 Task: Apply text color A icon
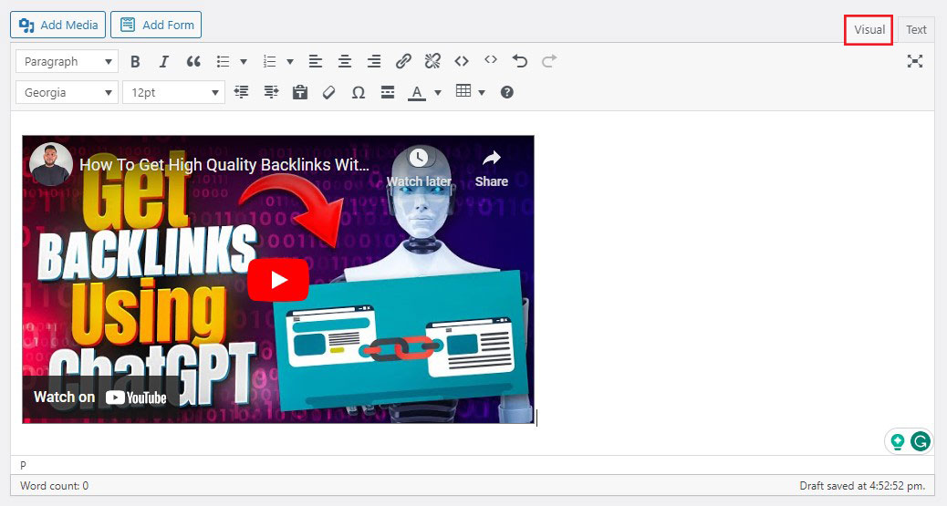[x=417, y=92]
